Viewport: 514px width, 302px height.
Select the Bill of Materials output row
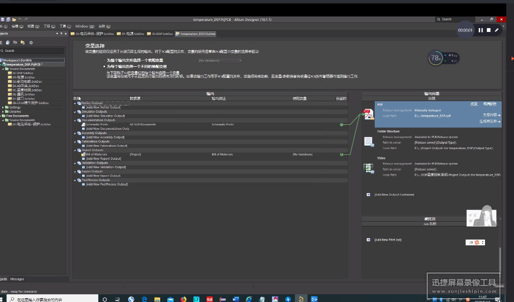click(x=210, y=154)
